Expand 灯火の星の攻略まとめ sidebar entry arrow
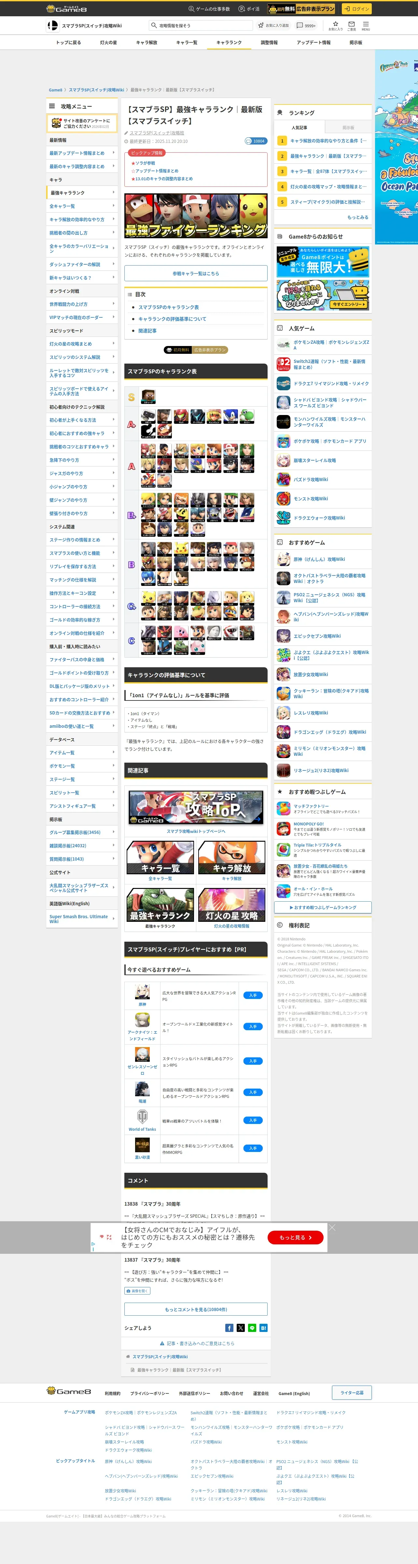The width and height of the screenshot is (418, 1564). (x=113, y=344)
